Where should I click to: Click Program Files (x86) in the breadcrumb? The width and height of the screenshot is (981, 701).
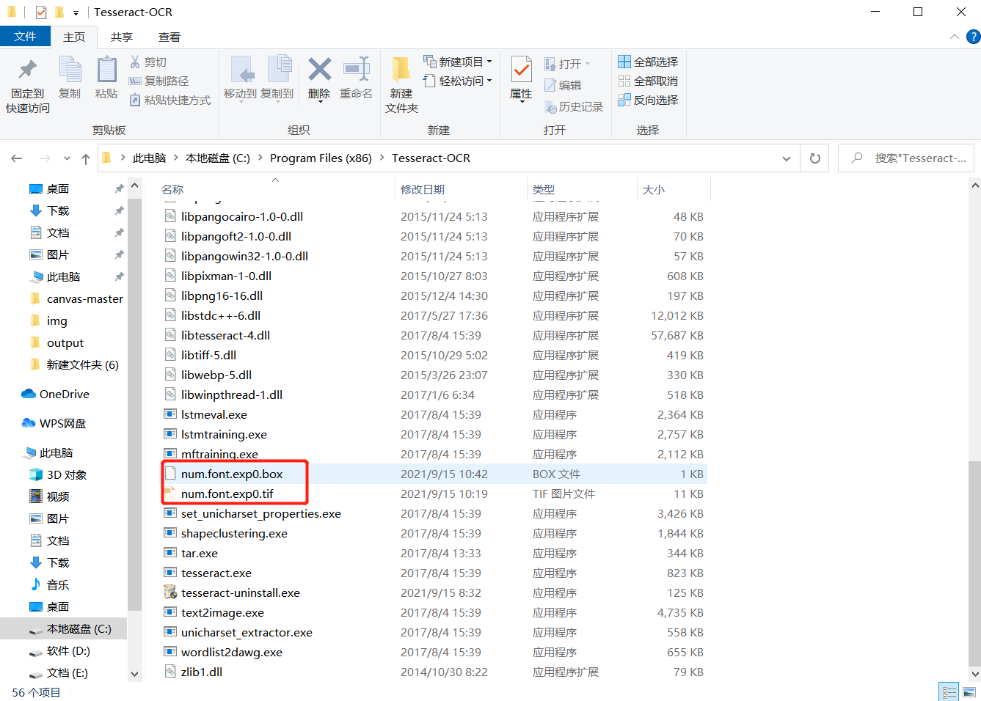click(321, 158)
